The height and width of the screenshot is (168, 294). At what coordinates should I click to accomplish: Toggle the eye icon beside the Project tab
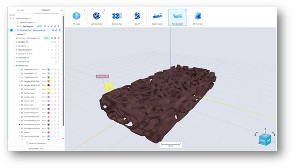point(62,10)
